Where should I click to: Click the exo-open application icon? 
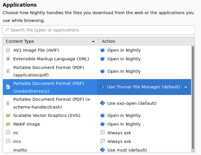tap(103, 103)
